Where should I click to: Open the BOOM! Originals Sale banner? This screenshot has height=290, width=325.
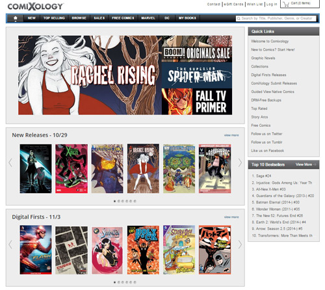click(197, 49)
